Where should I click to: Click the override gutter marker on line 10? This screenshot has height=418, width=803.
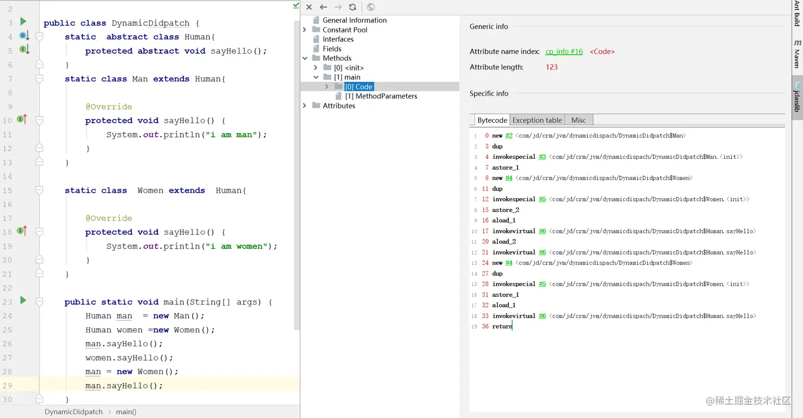(23, 119)
